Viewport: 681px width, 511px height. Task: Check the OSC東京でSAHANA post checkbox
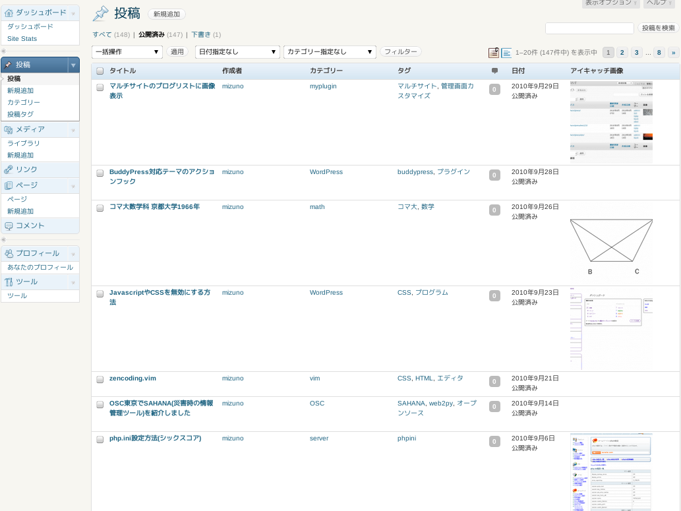click(x=100, y=405)
